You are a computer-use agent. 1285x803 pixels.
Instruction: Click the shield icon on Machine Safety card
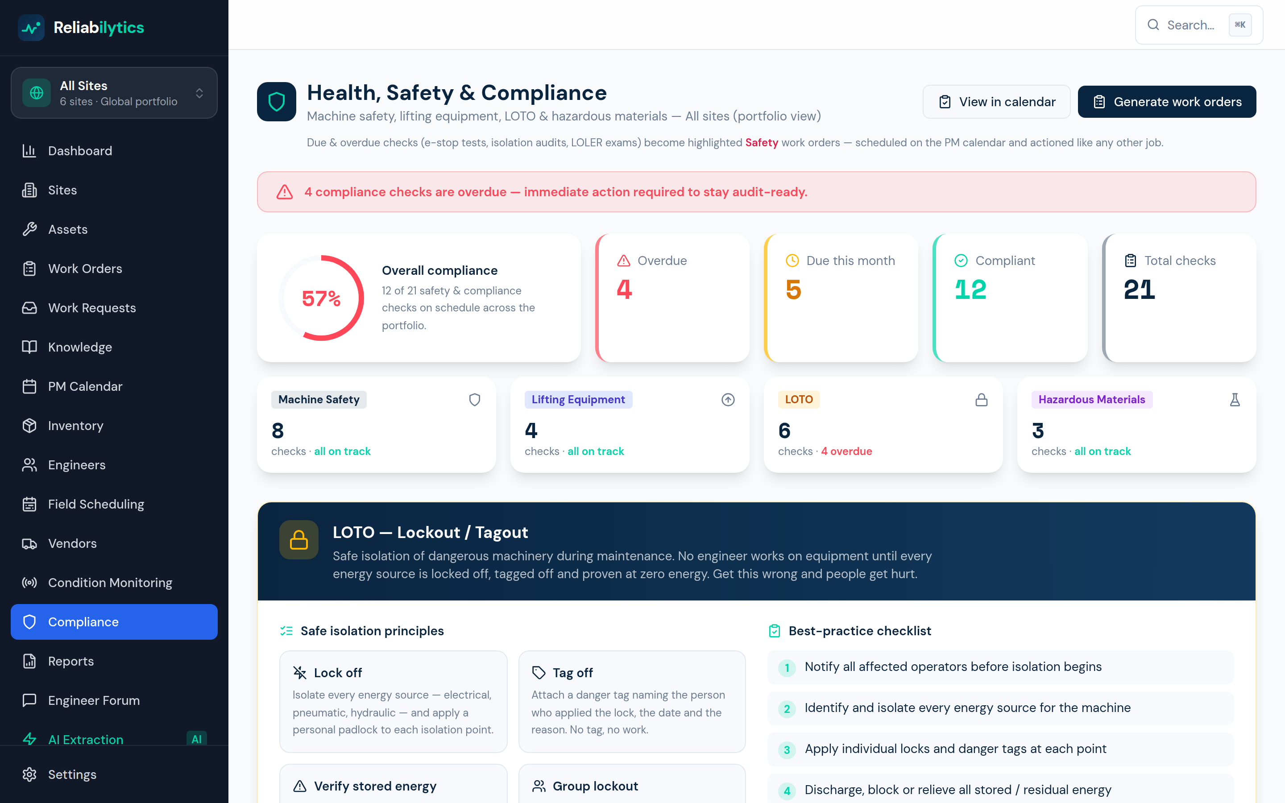(475, 400)
